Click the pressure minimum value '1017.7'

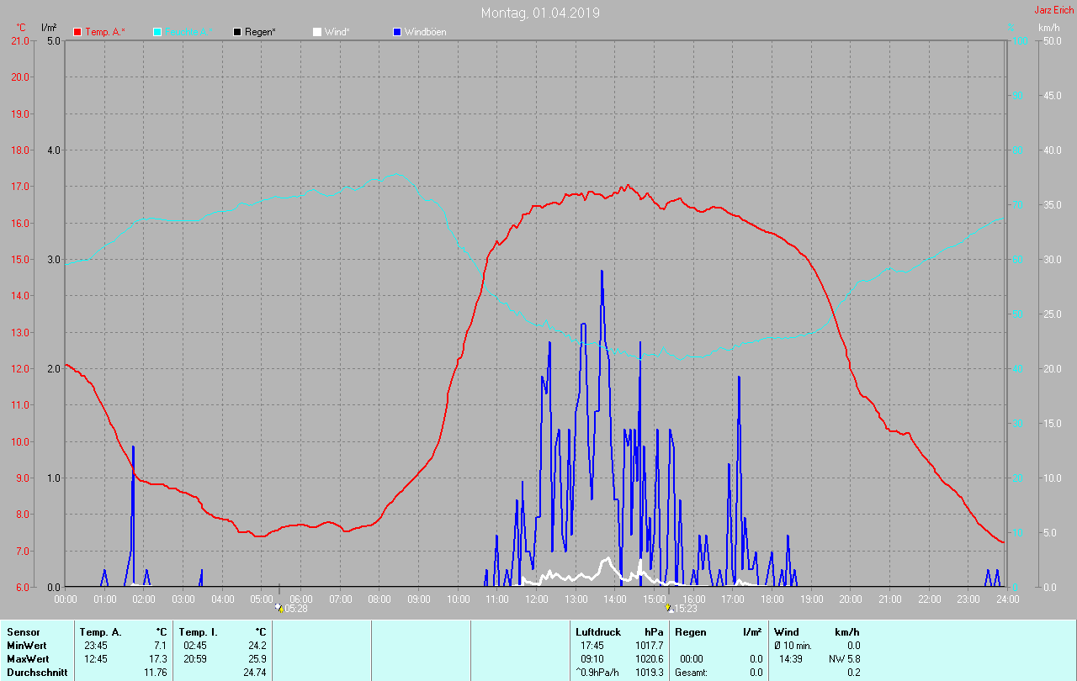[649, 645]
